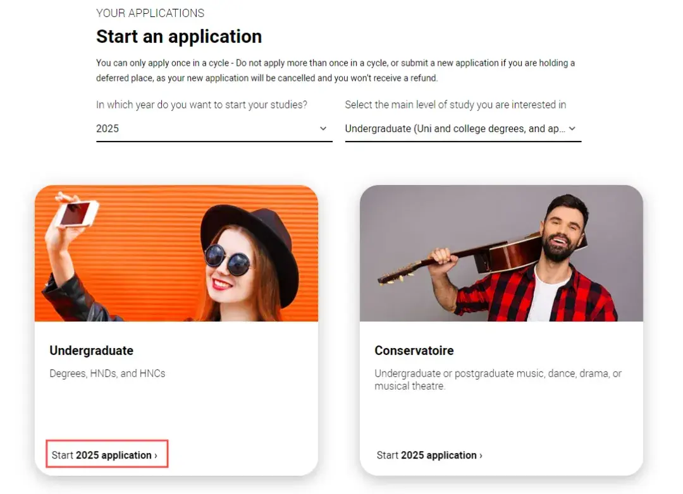683x494 pixels.
Task: Click the 'YOUR APPLICATIONS' section label
Action: pyautogui.click(x=150, y=13)
